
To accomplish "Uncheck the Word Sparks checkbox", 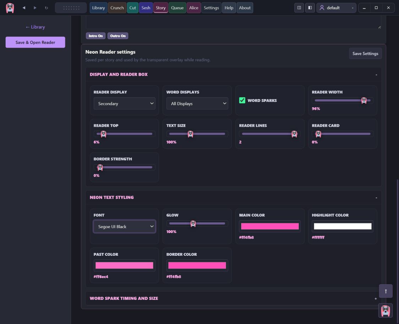I will point(242,100).
